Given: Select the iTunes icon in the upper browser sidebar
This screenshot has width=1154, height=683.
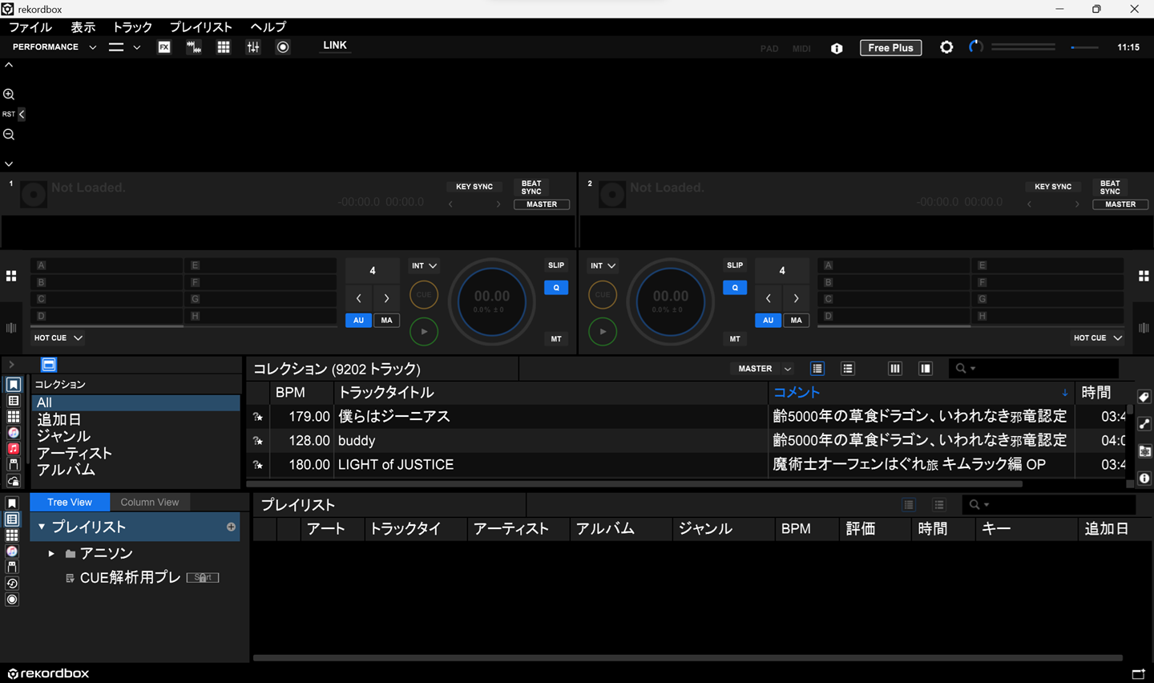Looking at the screenshot, I should pyautogui.click(x=13, y=433).
